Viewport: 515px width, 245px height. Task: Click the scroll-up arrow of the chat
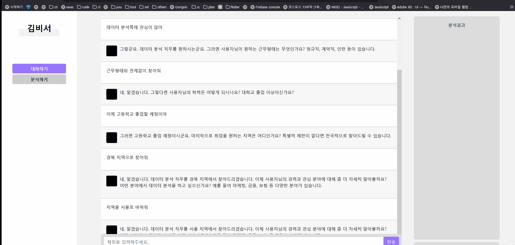coord(399,18)
